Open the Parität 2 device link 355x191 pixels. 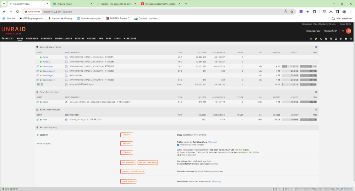[47, 62]
